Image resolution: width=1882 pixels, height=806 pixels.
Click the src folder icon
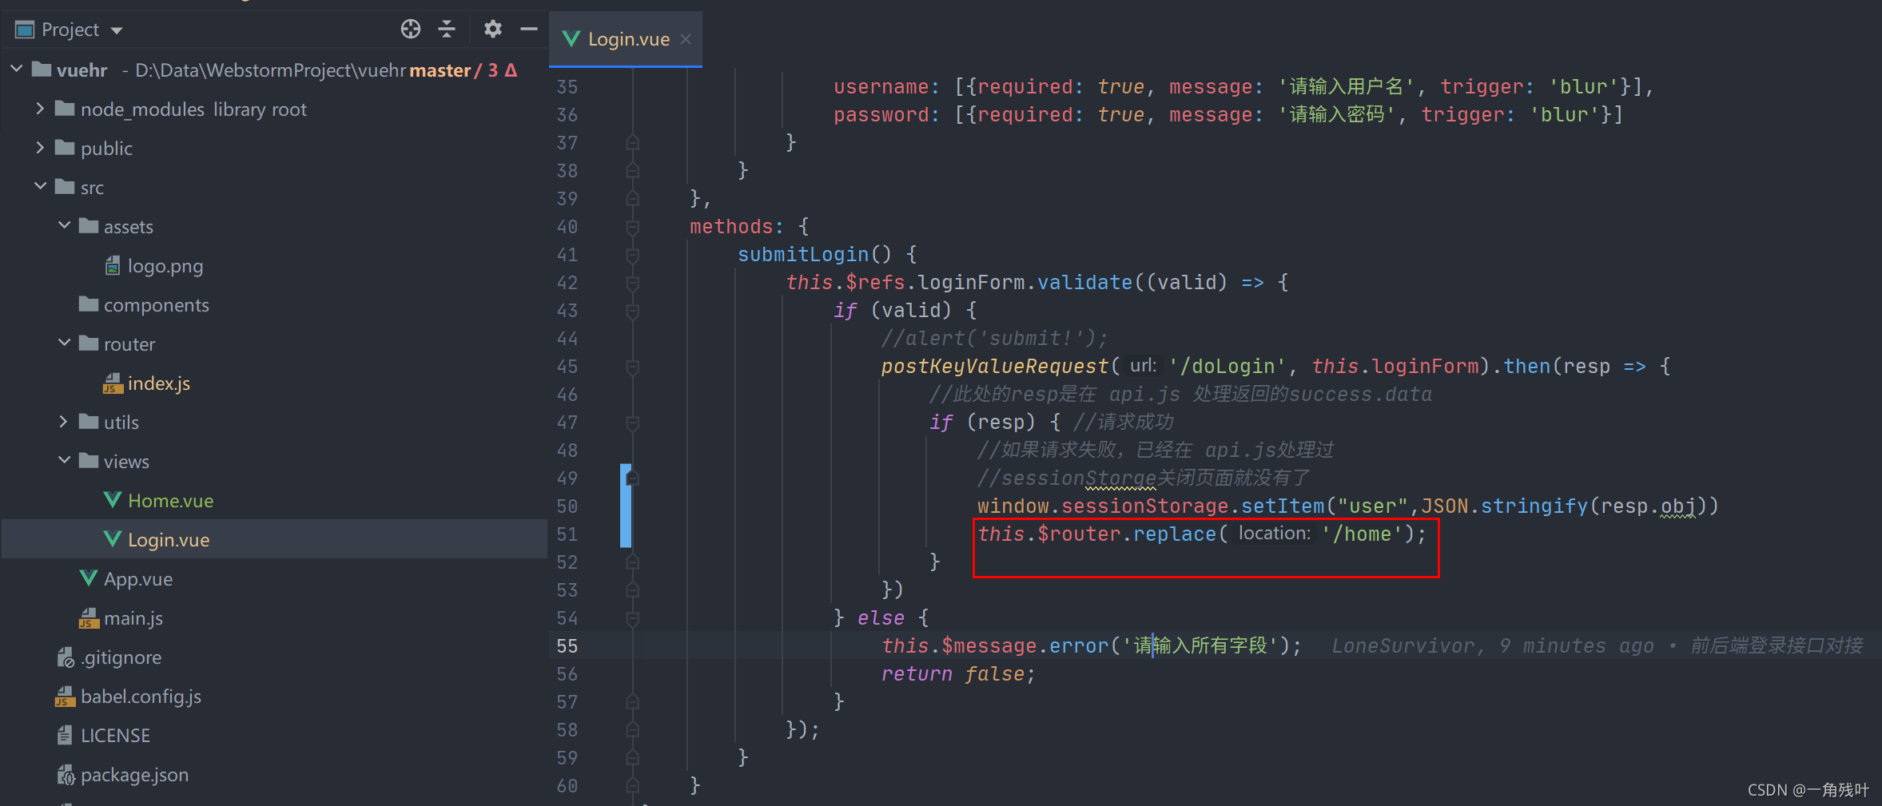[x=65, y=187]
